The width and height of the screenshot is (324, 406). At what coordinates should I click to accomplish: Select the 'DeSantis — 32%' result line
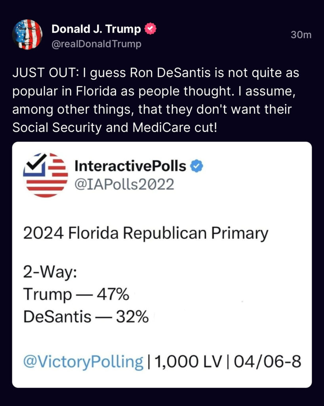[x=86, y=317]
